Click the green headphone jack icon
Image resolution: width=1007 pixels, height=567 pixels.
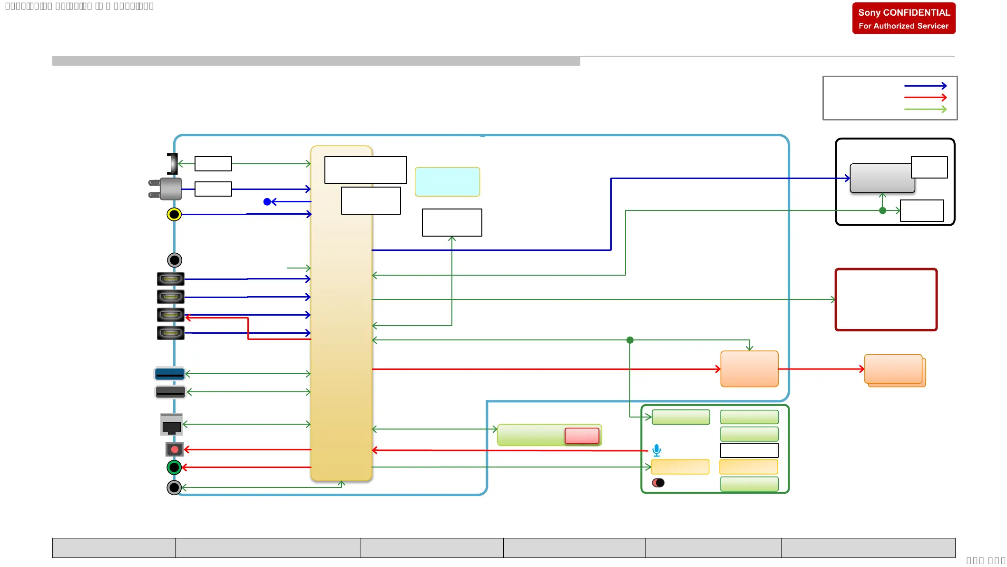pos(174,468)
